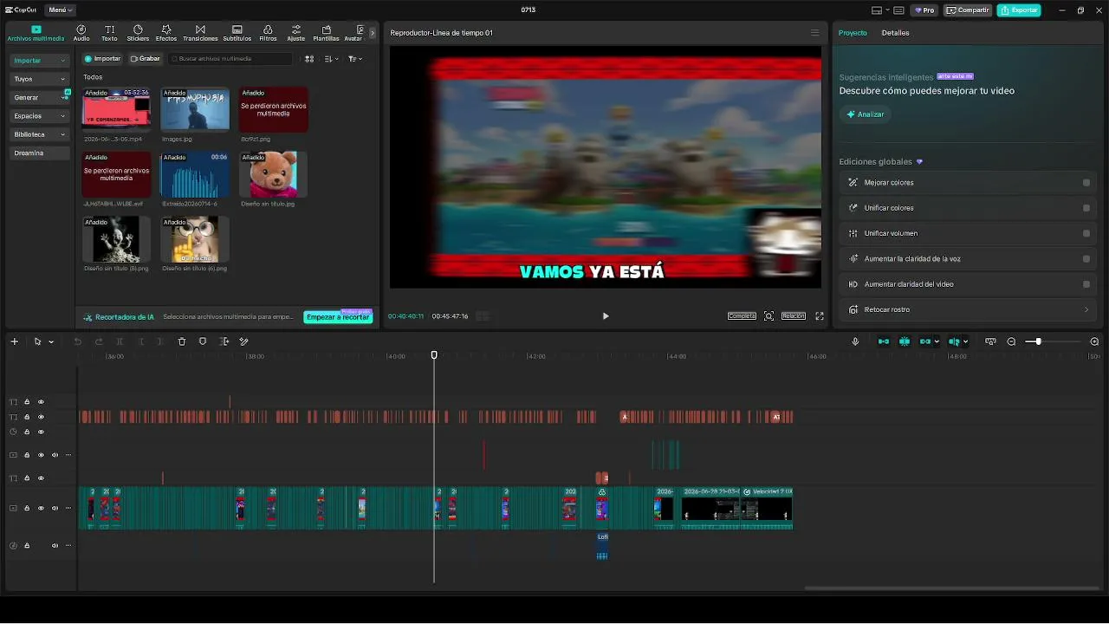
Task: Enable the Unificar colores checkbox
Action: 1086,208
